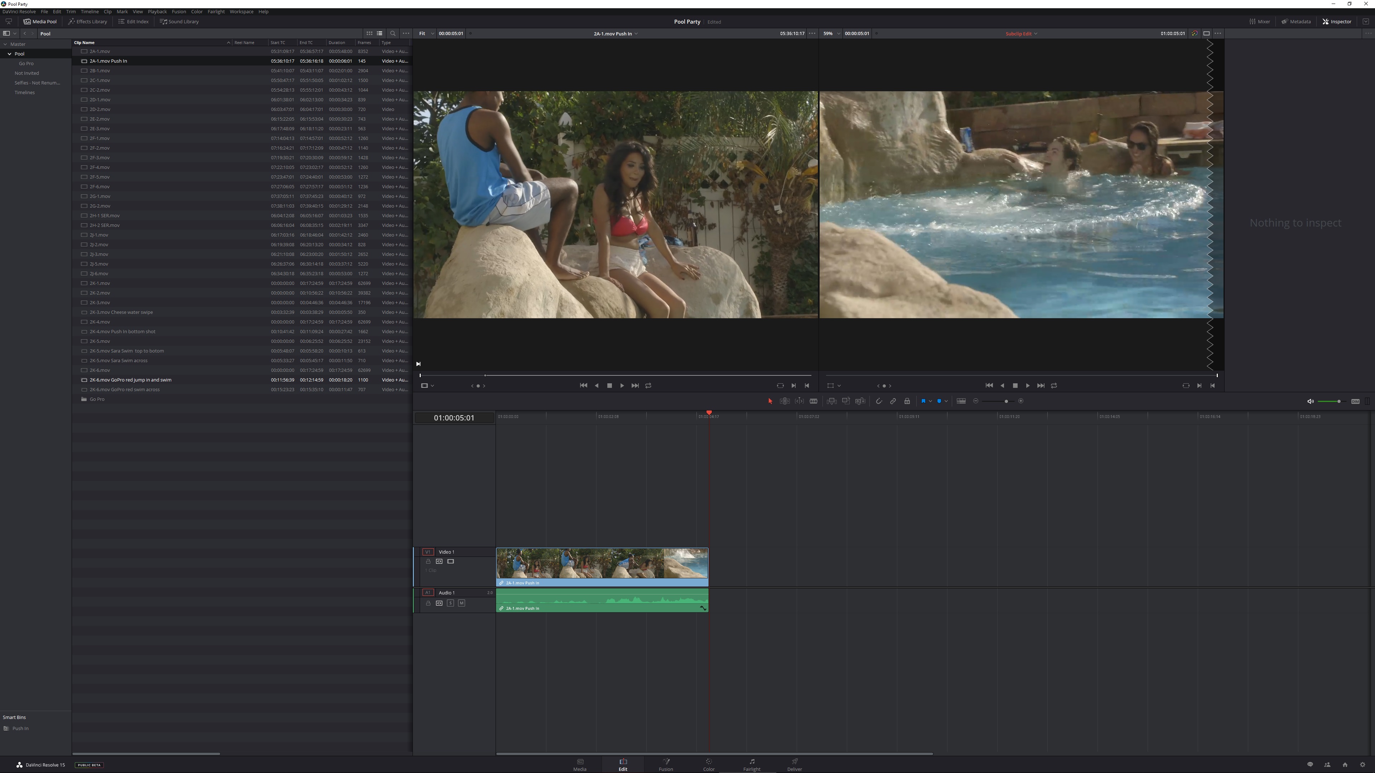Viewport: 1375px width, 773px height.
Task: Click the Replace clip tool icon
Action: click(x=860, y=401)
